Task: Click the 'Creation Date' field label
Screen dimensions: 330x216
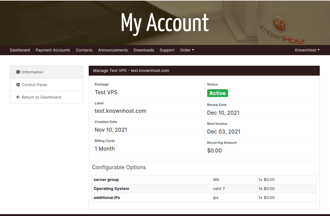Action: (106, 122)
